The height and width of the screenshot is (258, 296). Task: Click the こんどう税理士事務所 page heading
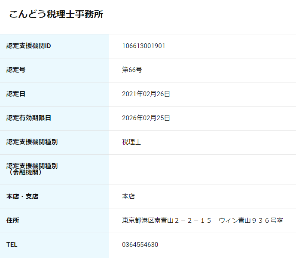[x=56, y=14]
